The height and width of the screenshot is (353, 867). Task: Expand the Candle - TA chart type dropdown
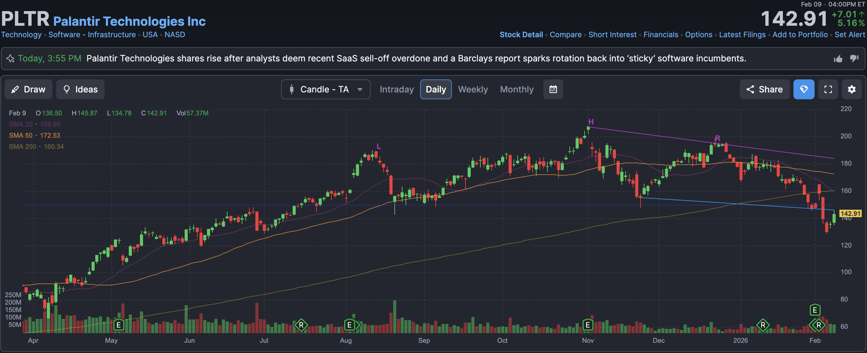tap(326, 89)
